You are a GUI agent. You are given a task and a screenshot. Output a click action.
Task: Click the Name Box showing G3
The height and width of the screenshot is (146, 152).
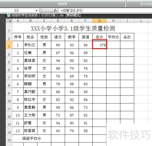coord(16,10)
